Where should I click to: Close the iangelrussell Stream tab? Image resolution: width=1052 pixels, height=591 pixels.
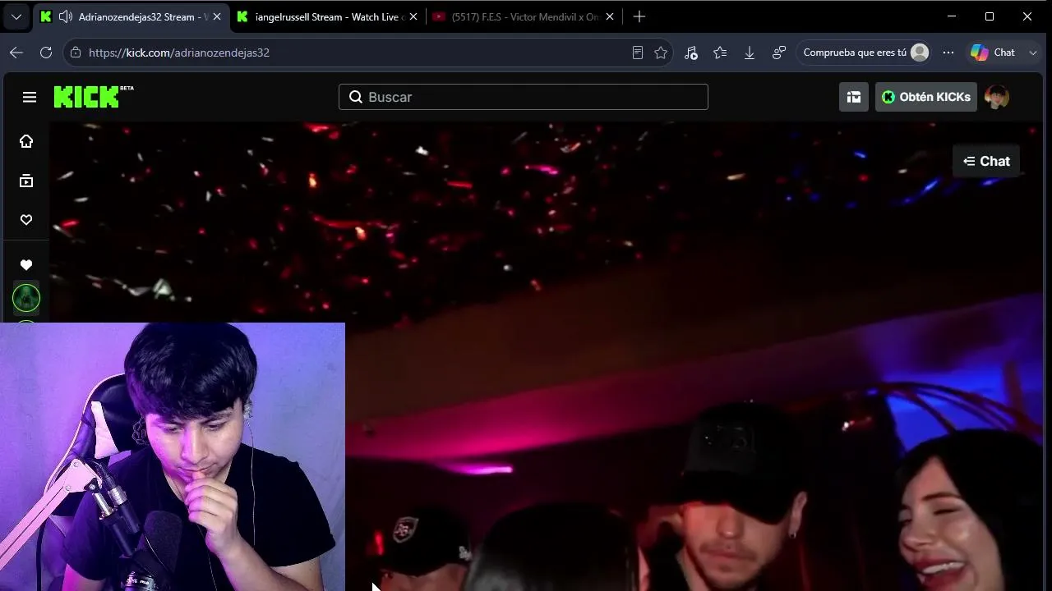[413, 16]
